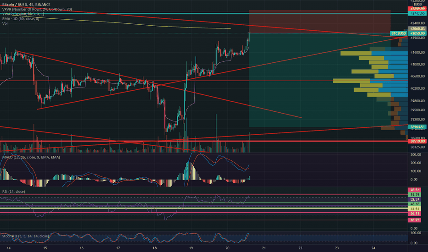The width and height of the screenshot is (428, 252).
Task: Click the 39800.00 price axis value
Action: coord(417,101)
